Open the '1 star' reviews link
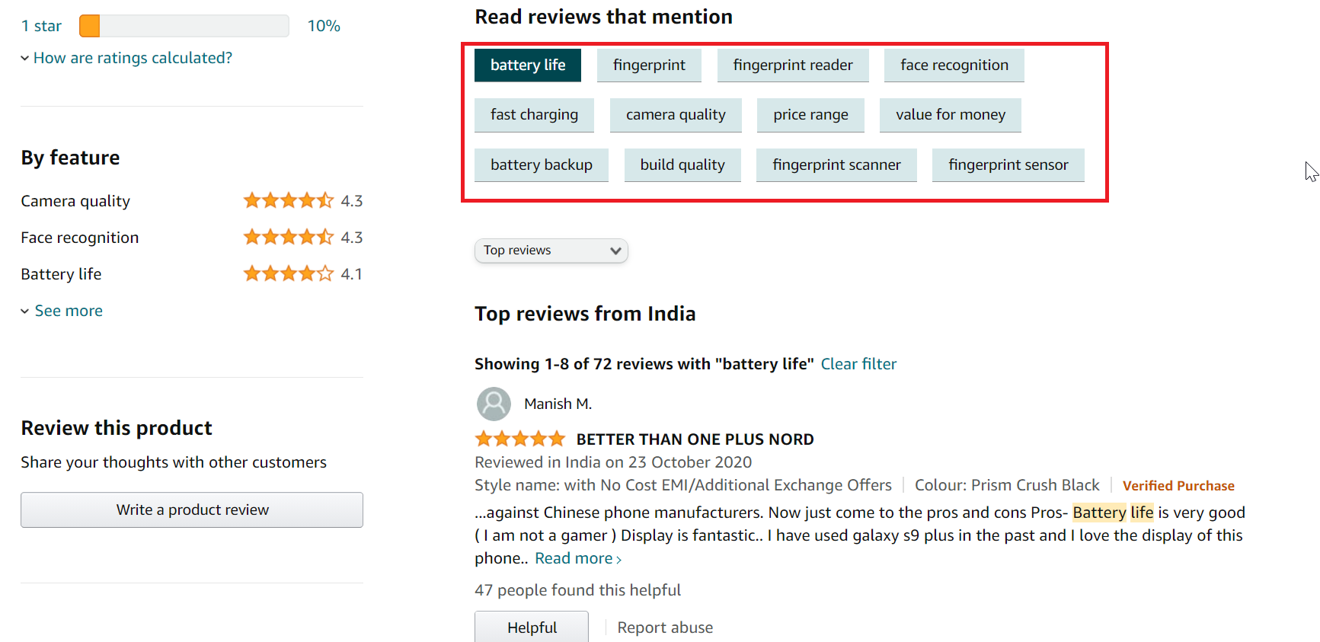The width and height of the screenshot is (1320, 642). point(41,26)
